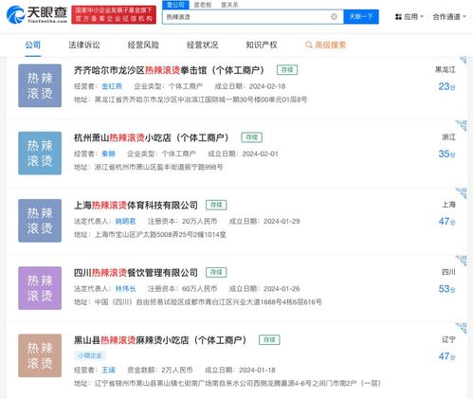Image resolution: width=473 pixels, height=399 pixels.
Task: Click the 黑龙江 region label
Action: coord(446,69)
